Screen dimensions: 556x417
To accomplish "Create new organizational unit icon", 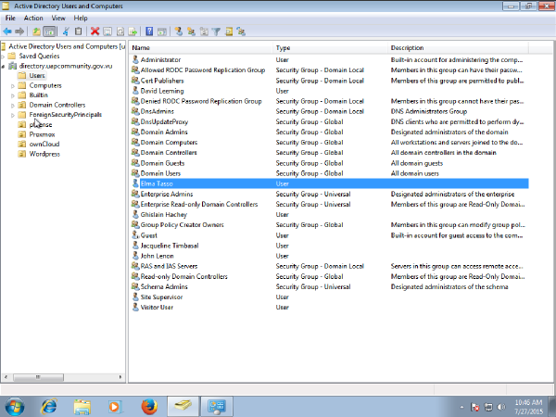I will tap(204, 32).
